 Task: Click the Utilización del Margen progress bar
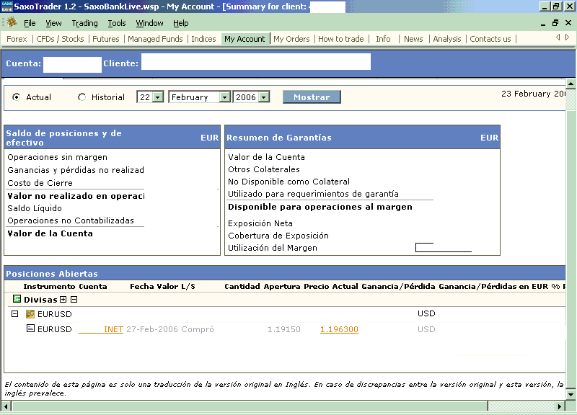click(x=444, y=247)
